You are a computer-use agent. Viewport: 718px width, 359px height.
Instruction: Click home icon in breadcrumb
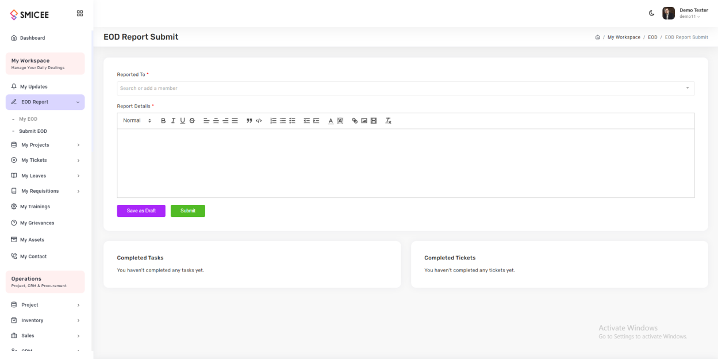(597, 37)
